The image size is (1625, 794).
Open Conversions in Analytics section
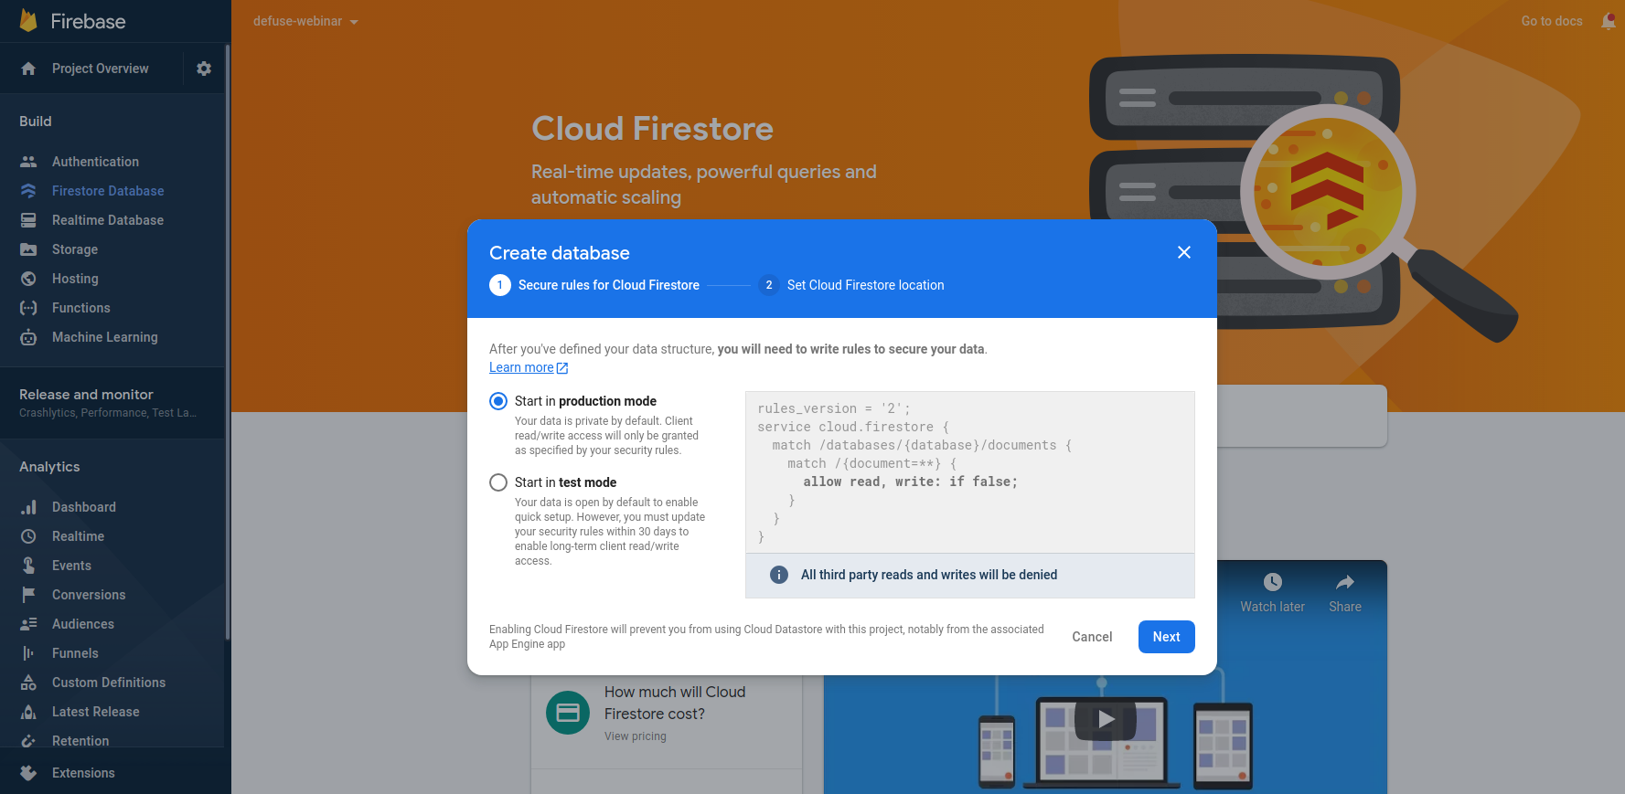pyautogui.click(x=89, y=595)
